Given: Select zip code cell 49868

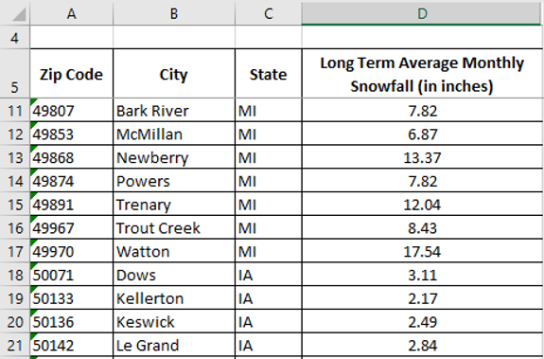Looking at the screenshot, I should coord(72,157).
